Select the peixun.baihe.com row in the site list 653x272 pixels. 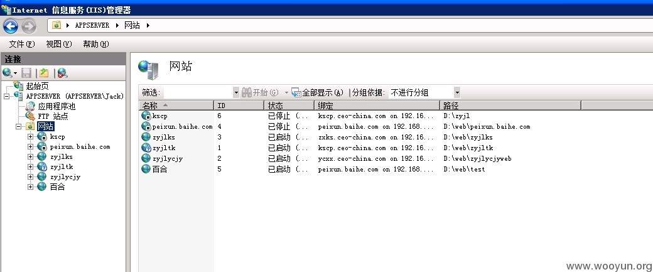point(360,126)
